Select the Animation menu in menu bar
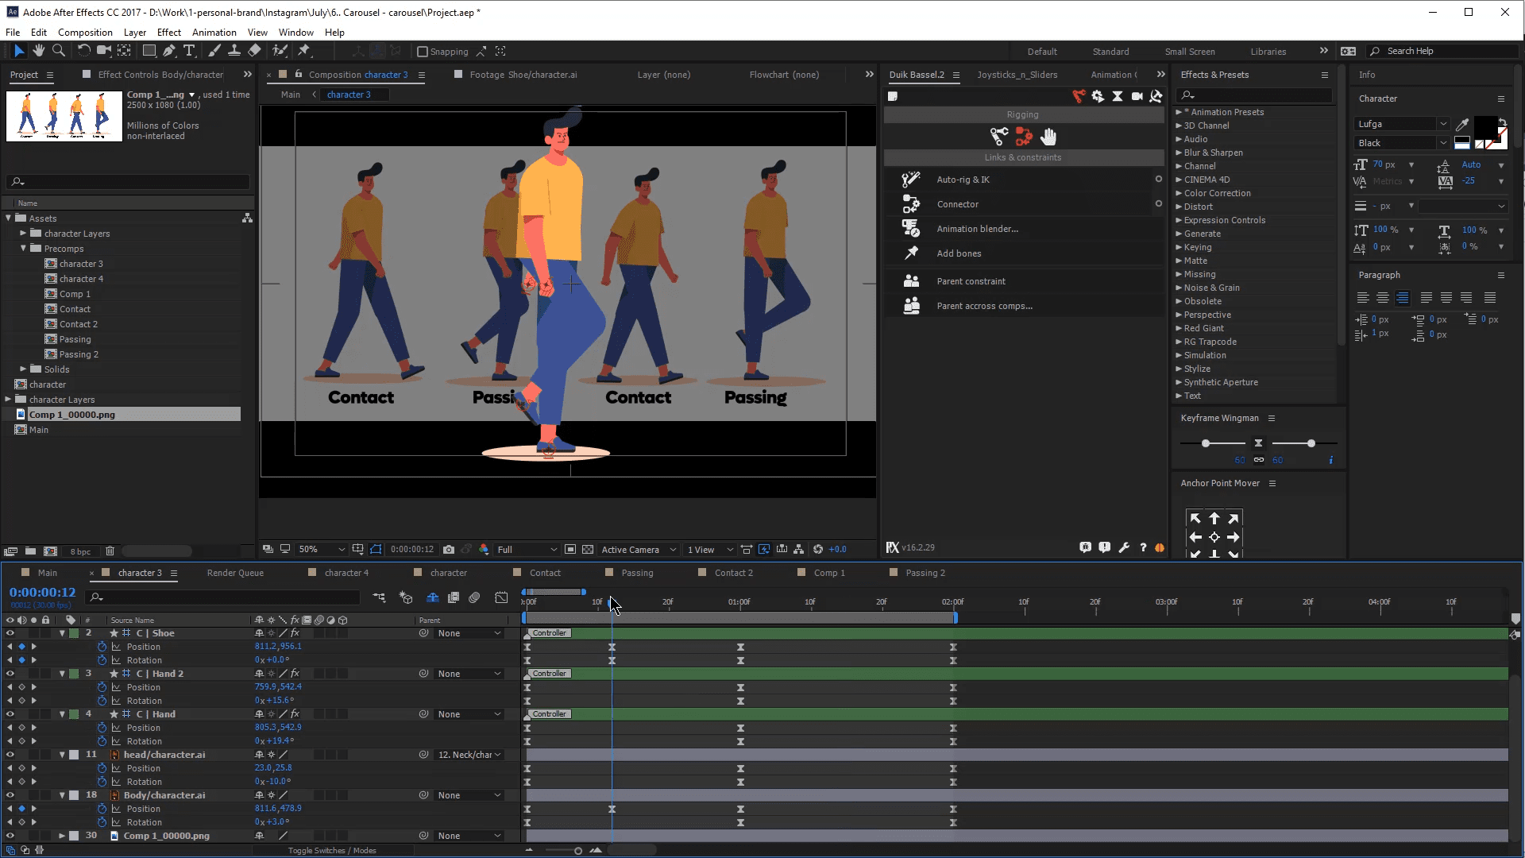 [x=213, y=32]
